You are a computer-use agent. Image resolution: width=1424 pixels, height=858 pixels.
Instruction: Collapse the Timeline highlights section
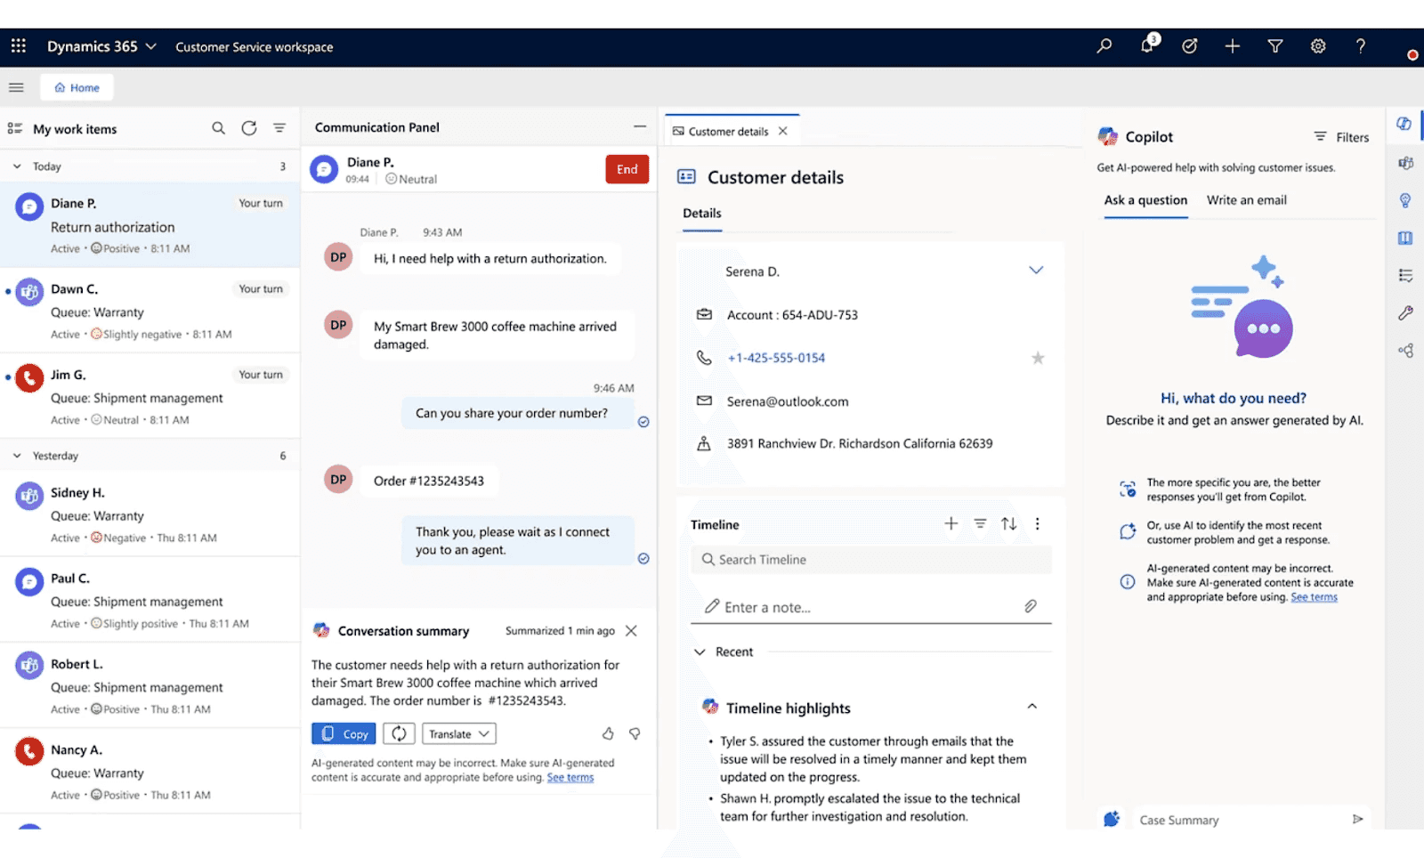[1032, 706]
